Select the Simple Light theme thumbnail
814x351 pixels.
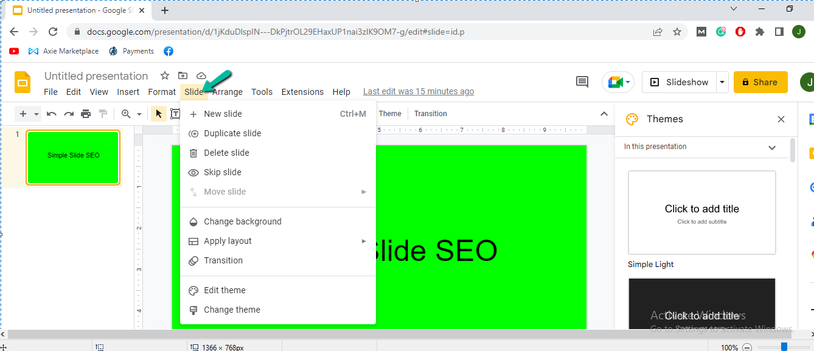point(701,213)
